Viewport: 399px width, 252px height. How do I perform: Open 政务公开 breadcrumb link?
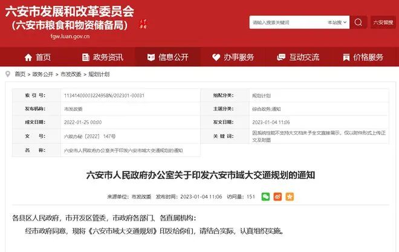pyautogui.click(x=42, y=74)
